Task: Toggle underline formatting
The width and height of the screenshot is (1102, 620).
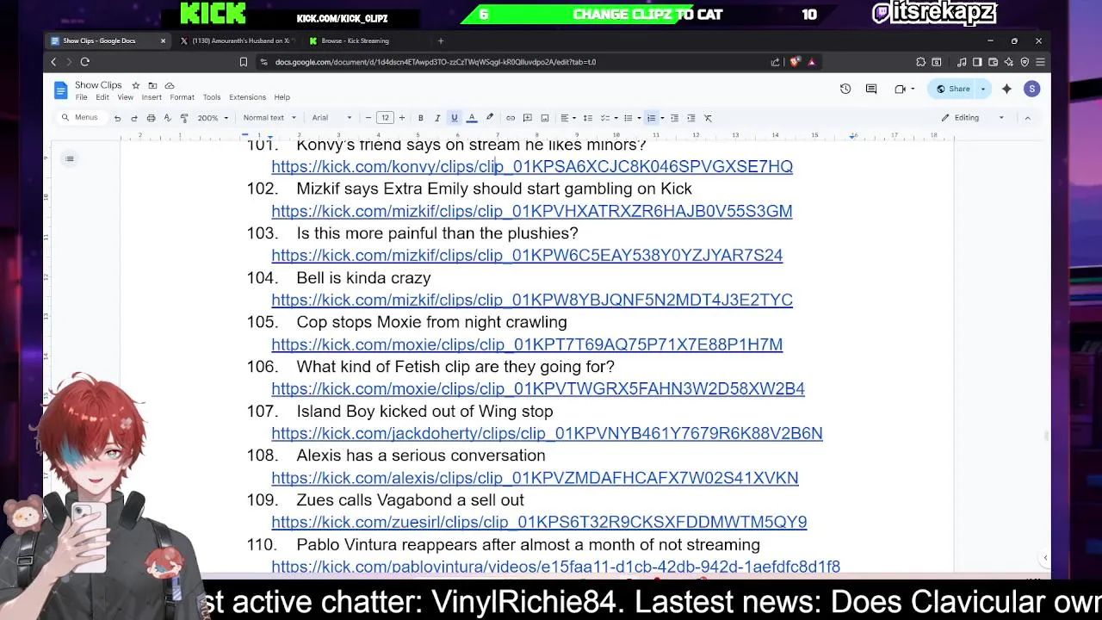Action: coord(455,118)
